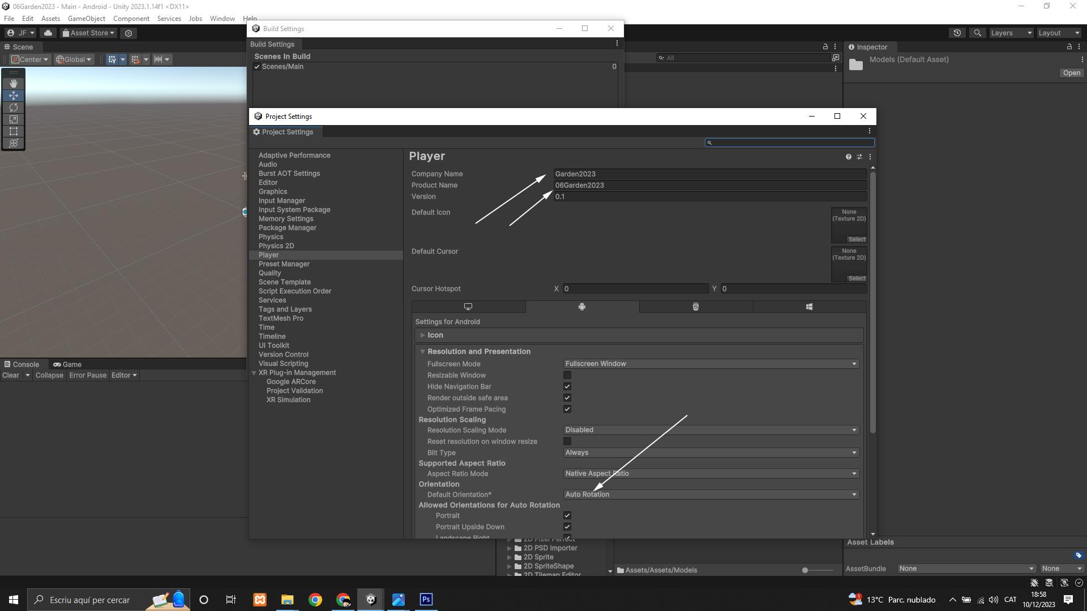Disable Optimized Frame Pacing
This screenshot has width=1087, height=611.
[567, 409]
